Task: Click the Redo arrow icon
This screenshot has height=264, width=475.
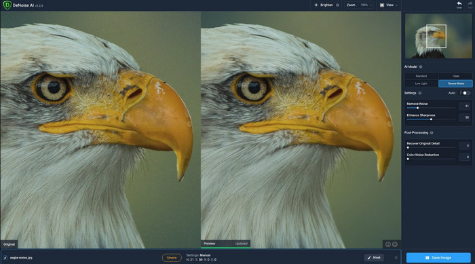Action: point(470,3)
